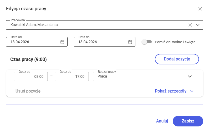Click the chevron beside Pokaż szczegóły
The width and height of the screenshot is (209, 133).
[x=192, y=91]
